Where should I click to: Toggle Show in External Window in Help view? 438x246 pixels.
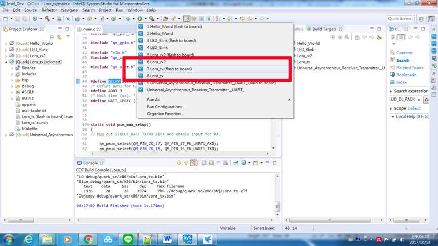tap(401, 37)
